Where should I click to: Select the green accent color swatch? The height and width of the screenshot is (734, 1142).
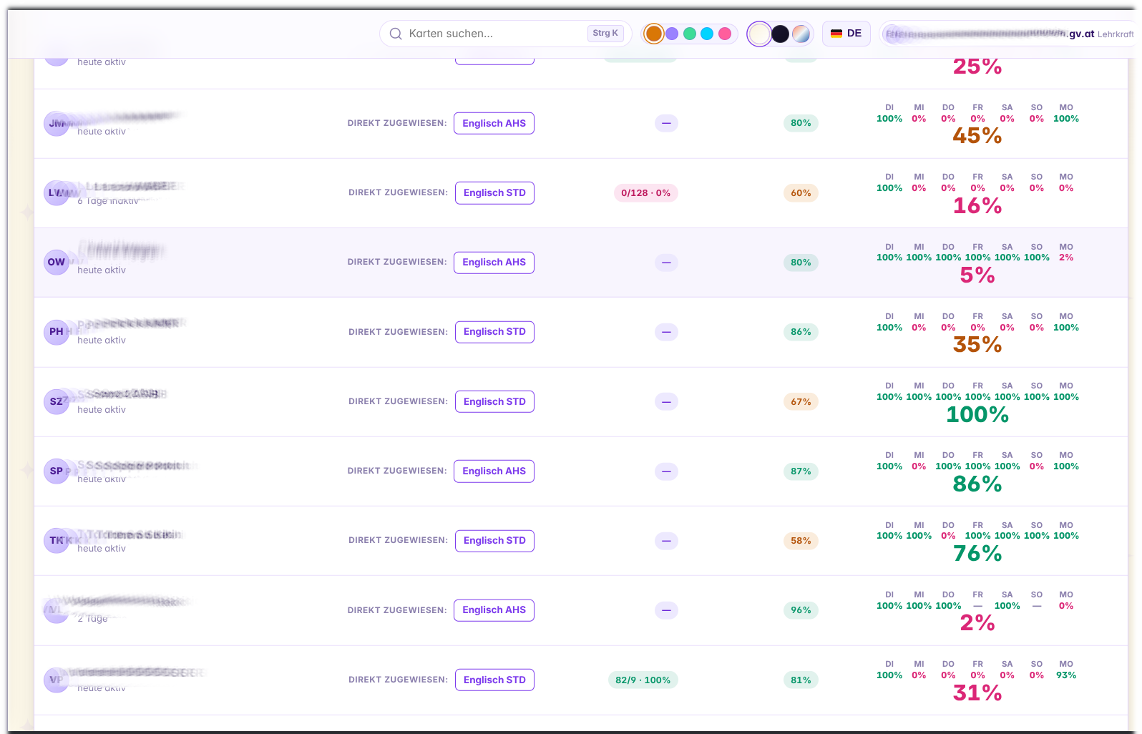point(690,34)
